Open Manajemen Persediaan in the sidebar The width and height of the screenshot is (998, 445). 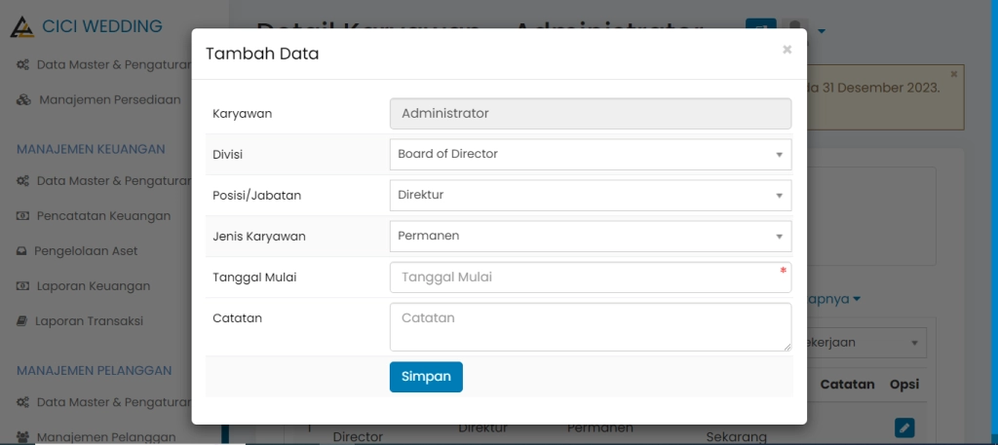point(109,99)
